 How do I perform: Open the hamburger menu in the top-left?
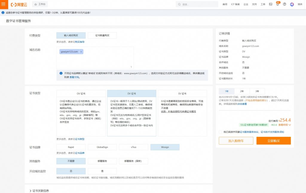point(4,4)
